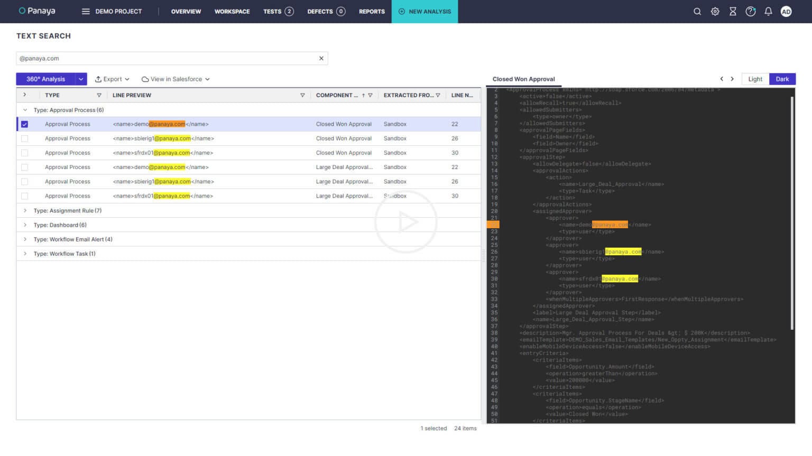The width and height of the screenshot is (812, 456).
Task: Go to previous match with left arrow
Action: point(722,79)
